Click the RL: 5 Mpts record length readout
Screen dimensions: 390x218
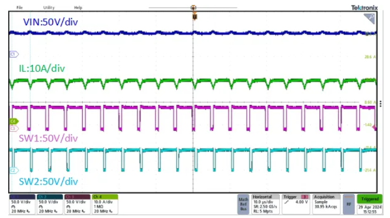coord(263,211)
